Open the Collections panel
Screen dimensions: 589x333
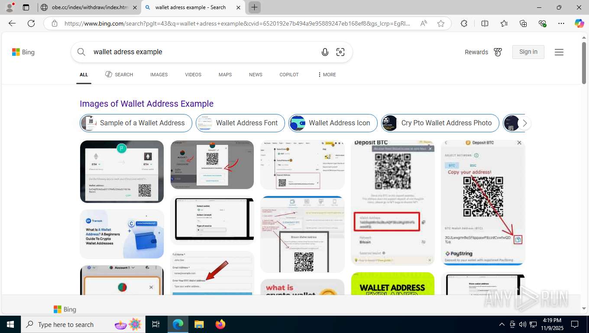tap(523, 23)
